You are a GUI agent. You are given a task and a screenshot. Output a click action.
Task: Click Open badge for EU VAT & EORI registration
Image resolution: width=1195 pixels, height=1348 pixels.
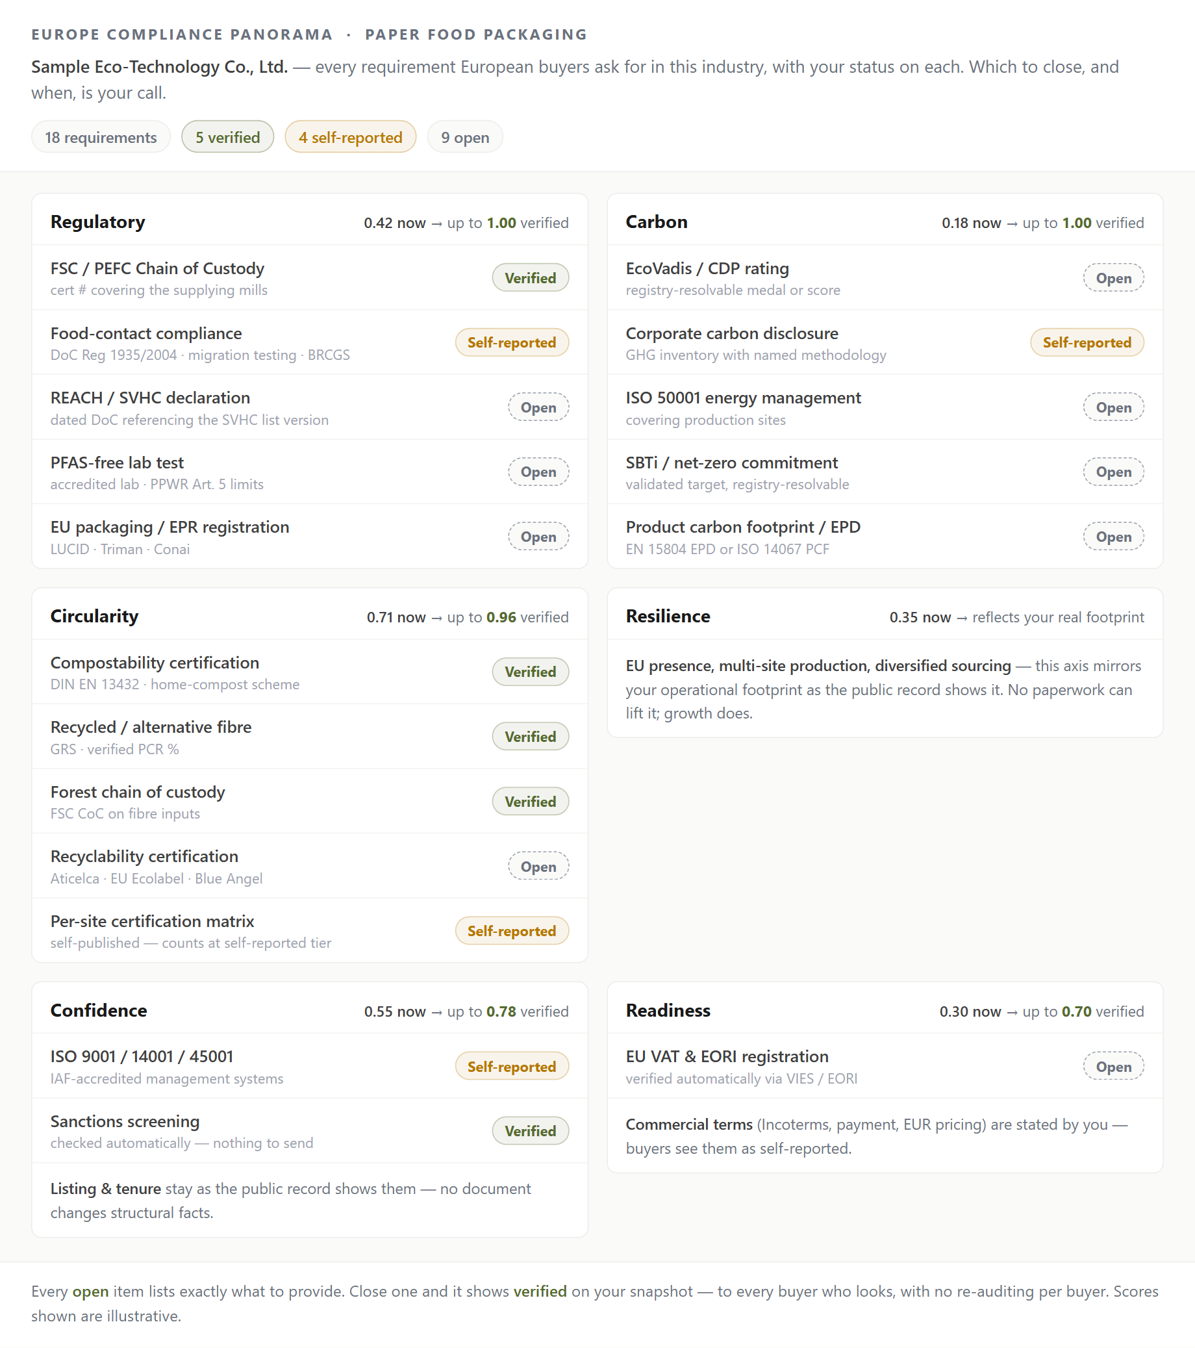click(1113, 1066)
